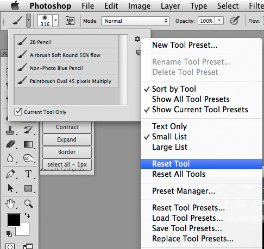The height and width of the screenshot is (249, 264).
Task: Select the Pen tool
Action: tap(10, 174)
